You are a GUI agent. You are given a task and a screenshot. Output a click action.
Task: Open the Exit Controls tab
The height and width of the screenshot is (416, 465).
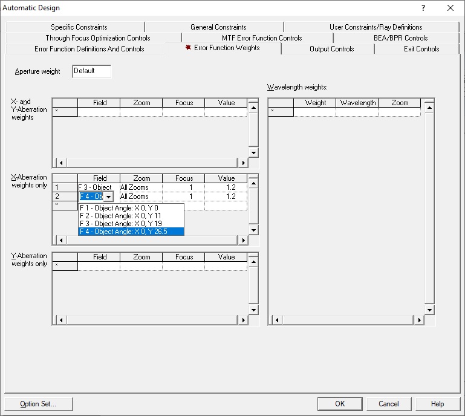click(421, 49)
